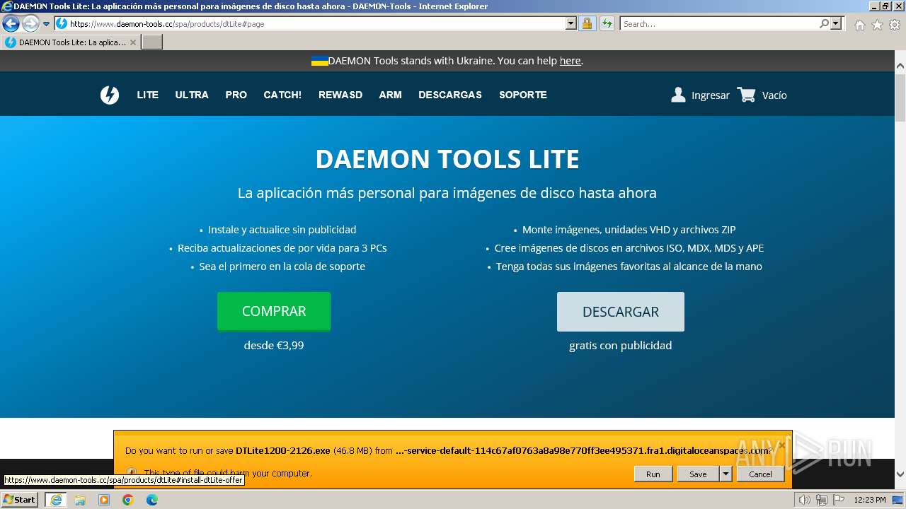Image resolution: width=906 pixels, height=509 pixels.
Task: Open a new blank tab
Action: [x=152, y=42]
